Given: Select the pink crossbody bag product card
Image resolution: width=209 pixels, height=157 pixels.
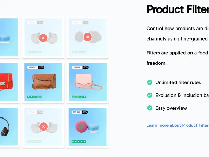Looking at the screenshot, I should coord(88,82).
